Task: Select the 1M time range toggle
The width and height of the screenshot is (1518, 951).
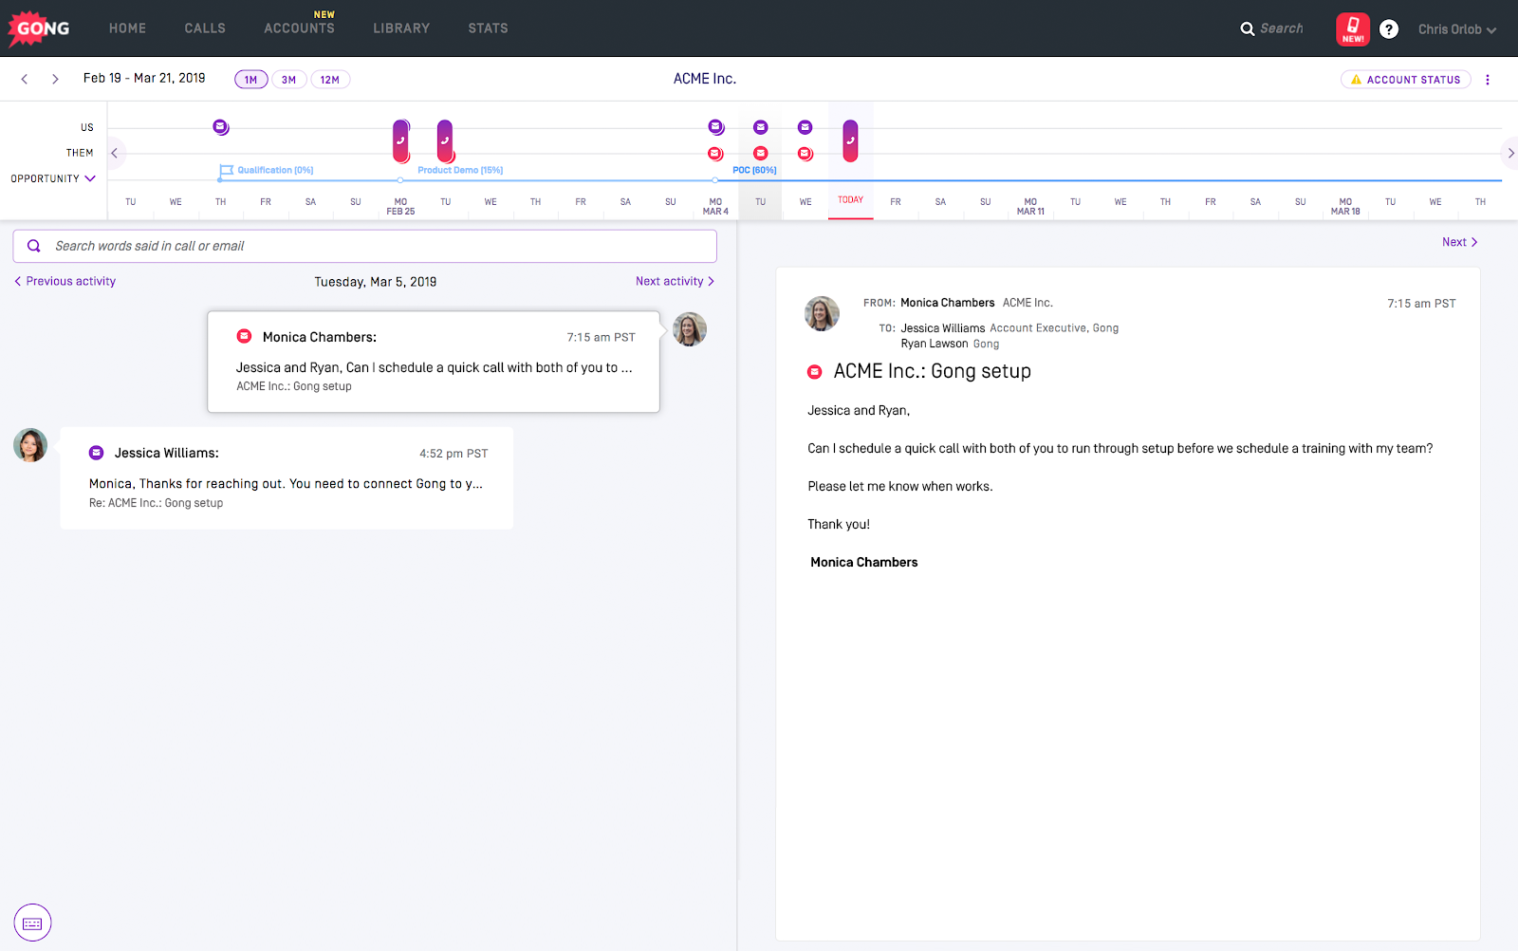Action: click(x=250, y=79)
